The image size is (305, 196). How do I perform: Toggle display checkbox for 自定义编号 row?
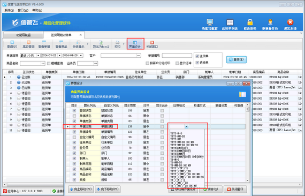(x=74, y=137)
